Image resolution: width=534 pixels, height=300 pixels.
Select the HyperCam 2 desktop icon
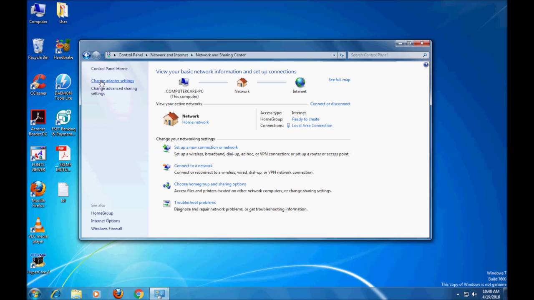coord(38,264)
